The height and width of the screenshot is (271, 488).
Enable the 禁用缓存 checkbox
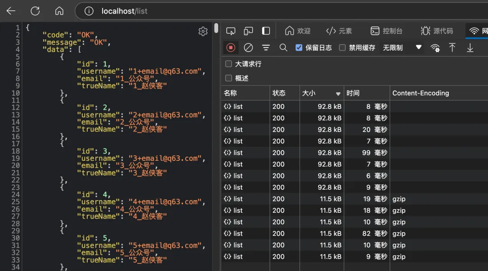343,47
